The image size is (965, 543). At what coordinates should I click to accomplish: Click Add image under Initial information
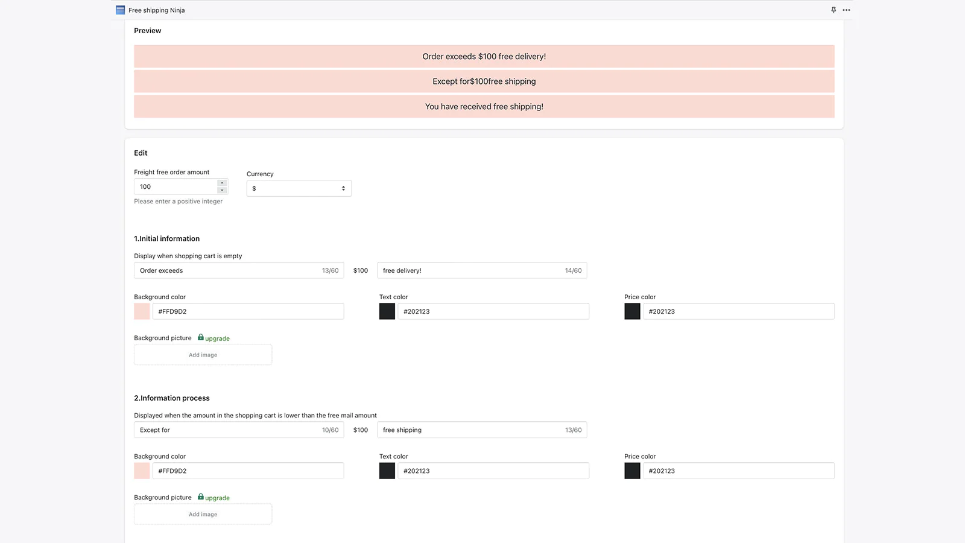(x=203, y=355)
